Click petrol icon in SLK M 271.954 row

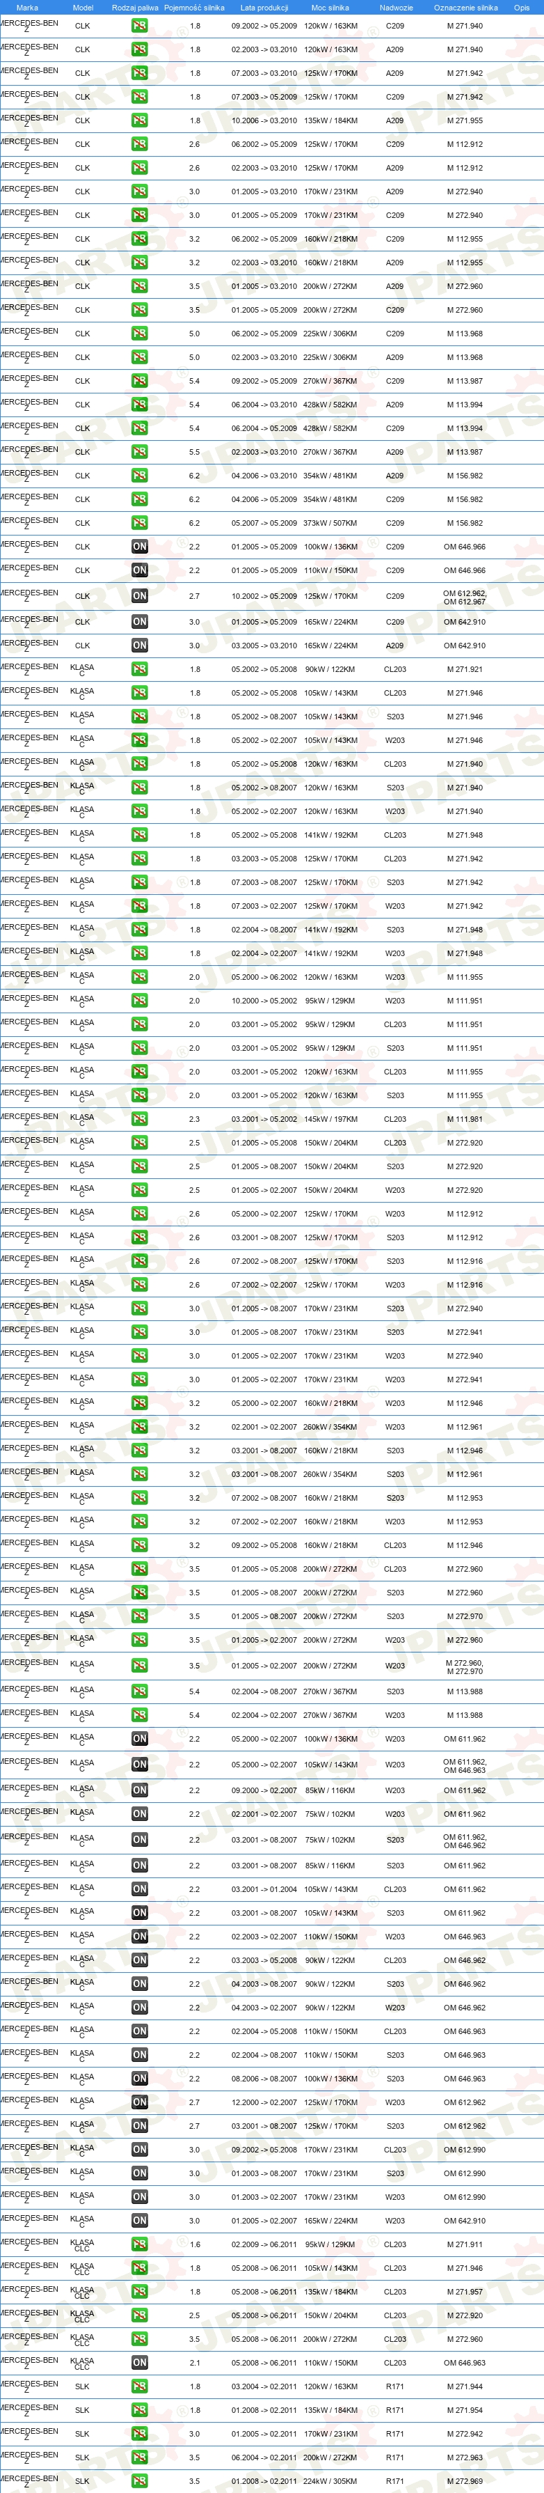click(x=139, y=2409)
